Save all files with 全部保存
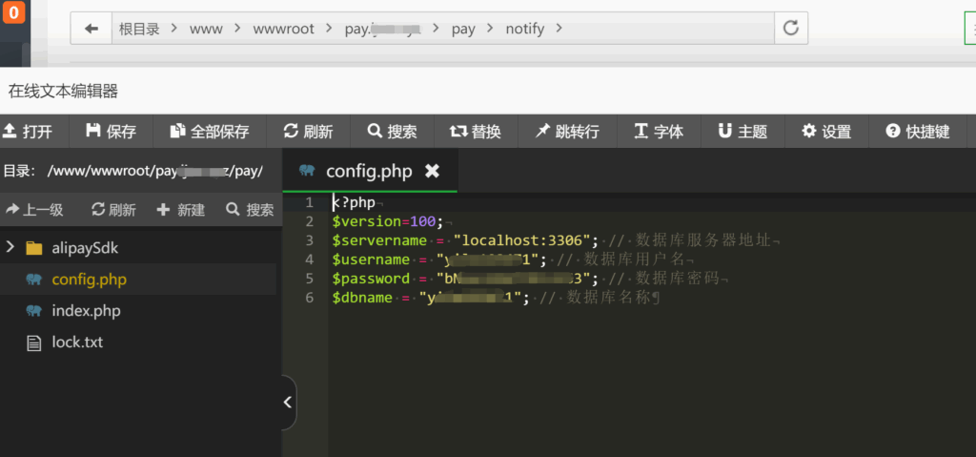The width and height of the screenshot is (976, 457). [209, 132]
